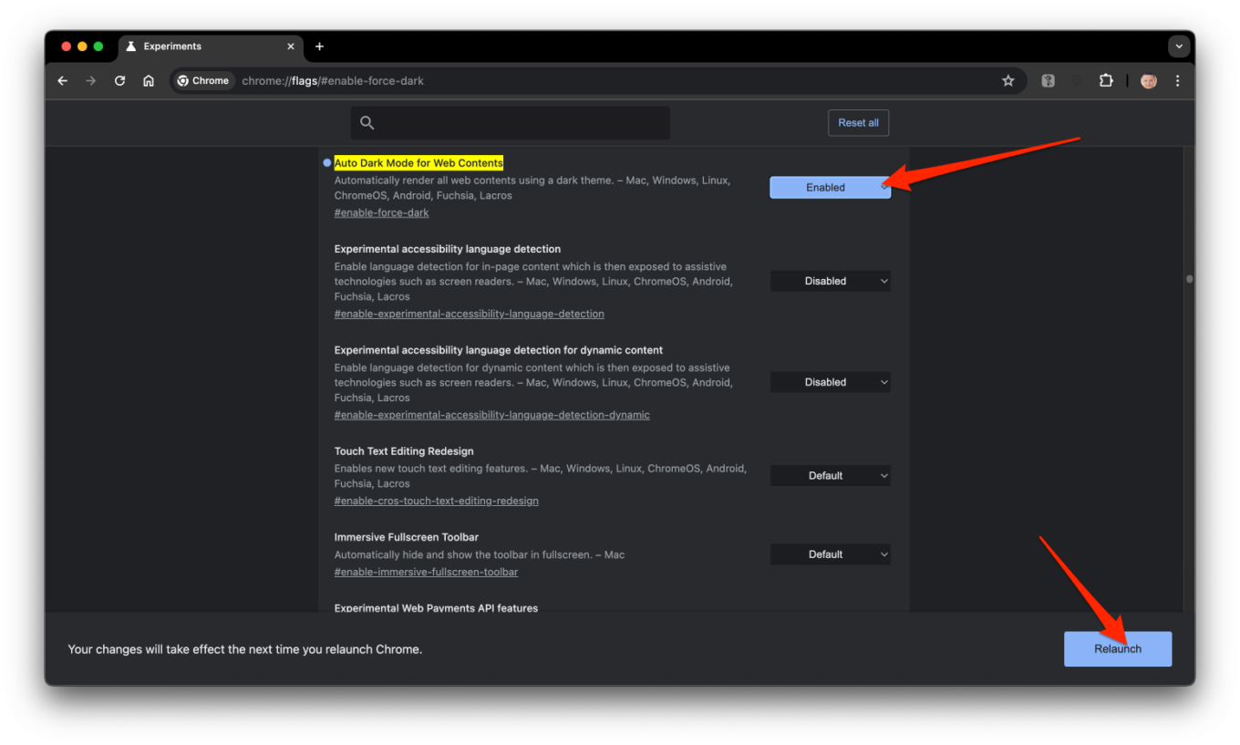Focus the search flags input field
The height and width of the screenshot is (745, 1240).
coord(511,123)
